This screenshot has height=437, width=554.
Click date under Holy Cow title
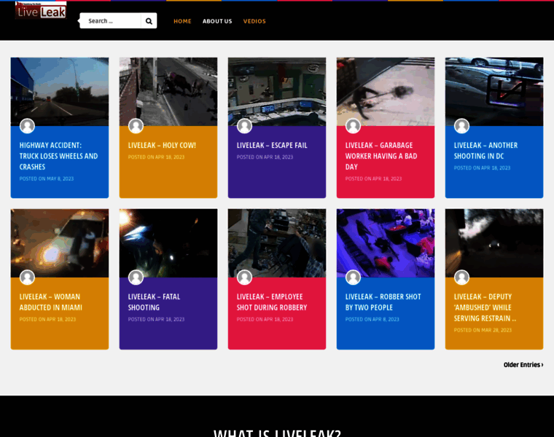point(156,157)
